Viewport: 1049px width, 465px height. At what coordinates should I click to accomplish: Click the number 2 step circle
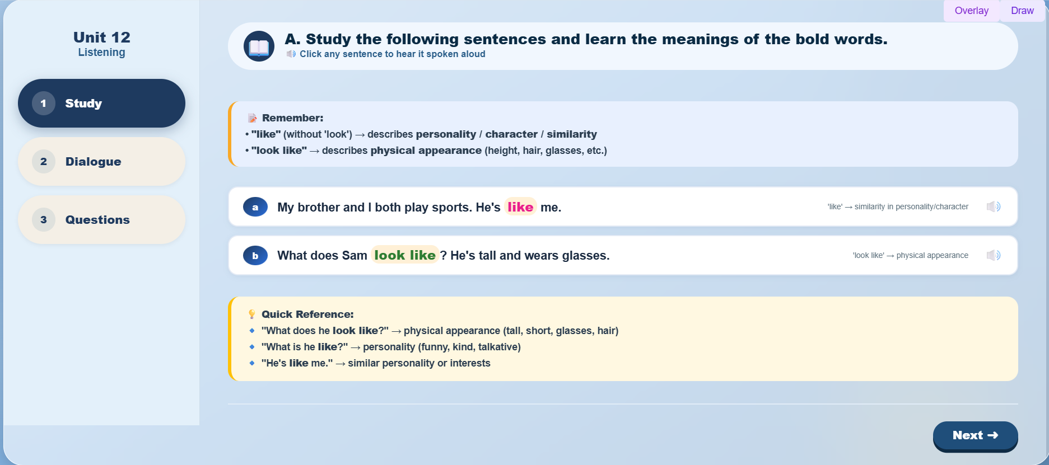[44, 161]
